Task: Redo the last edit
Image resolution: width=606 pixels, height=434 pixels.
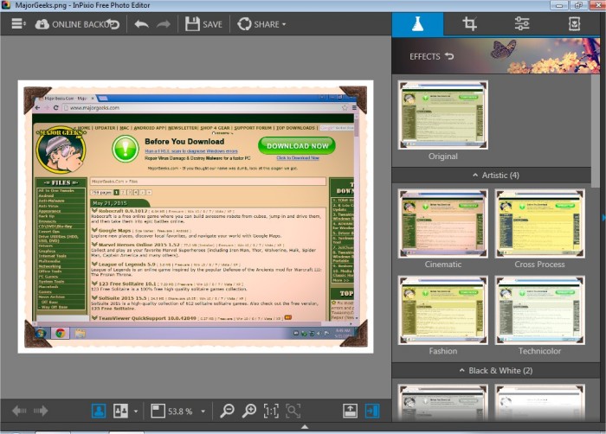Action: pos(163,24)
